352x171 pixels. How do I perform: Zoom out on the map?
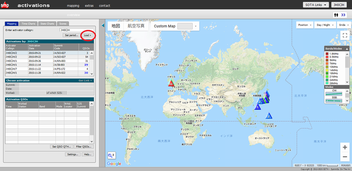(x=345, y=157)
